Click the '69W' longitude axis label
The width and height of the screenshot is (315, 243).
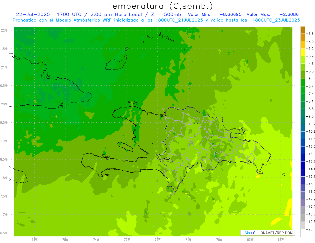pos(250,240)
